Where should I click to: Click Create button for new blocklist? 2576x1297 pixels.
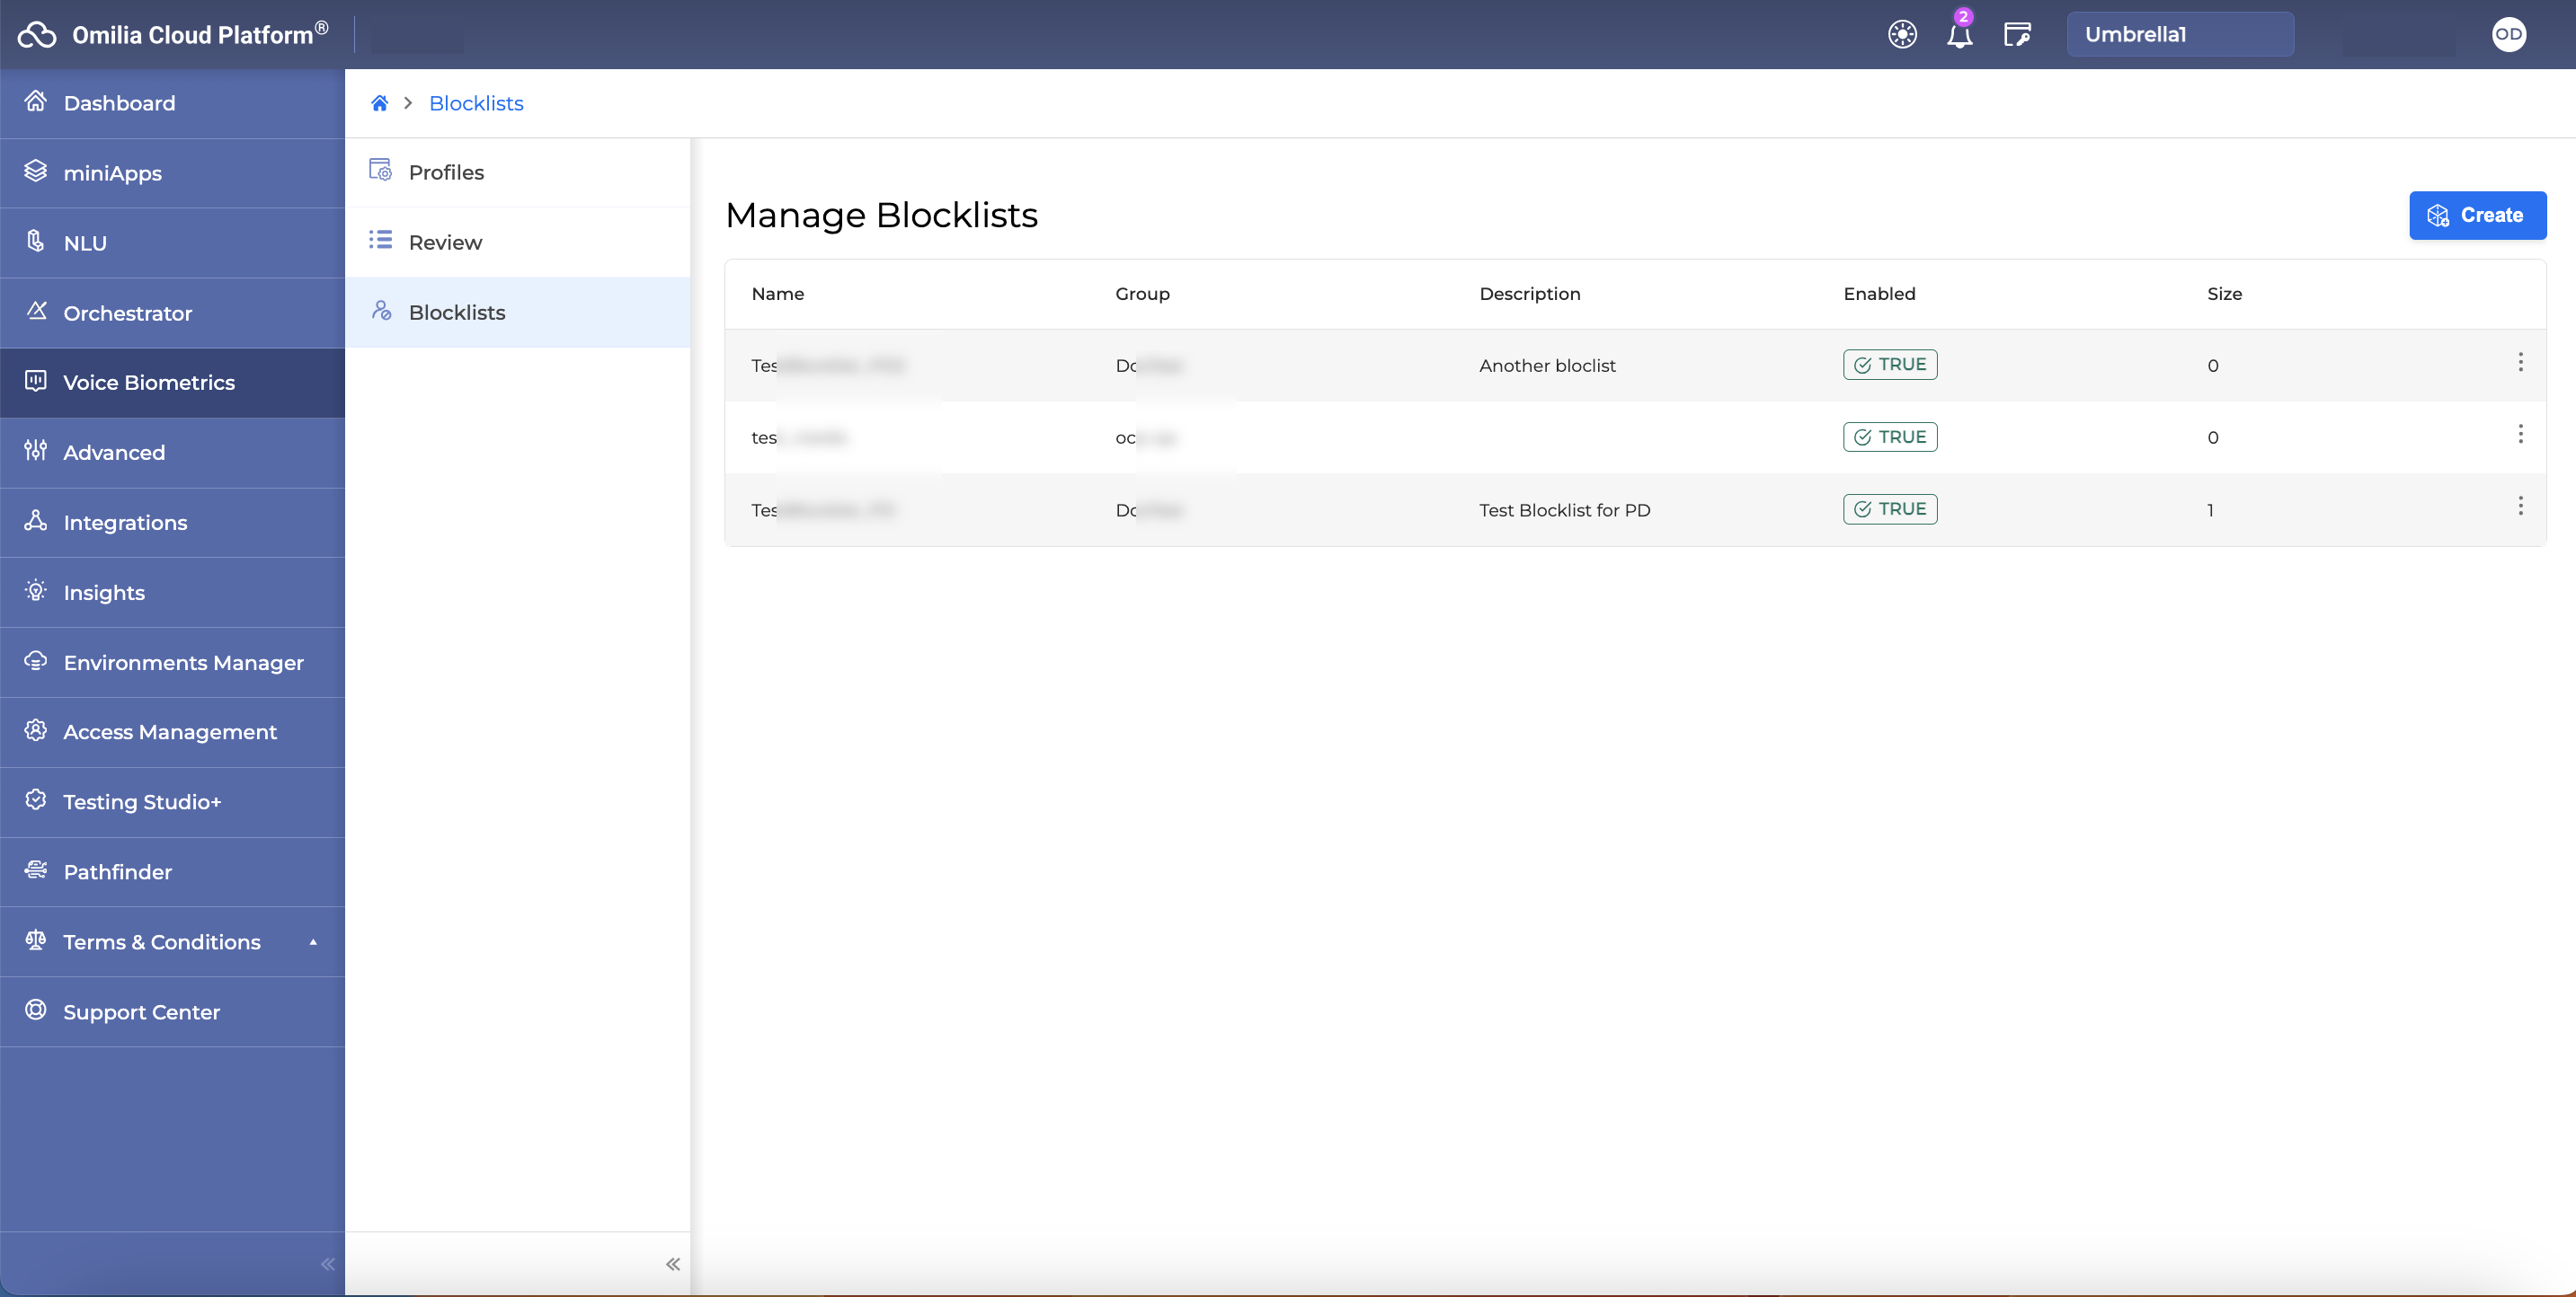coord(2477,215)
